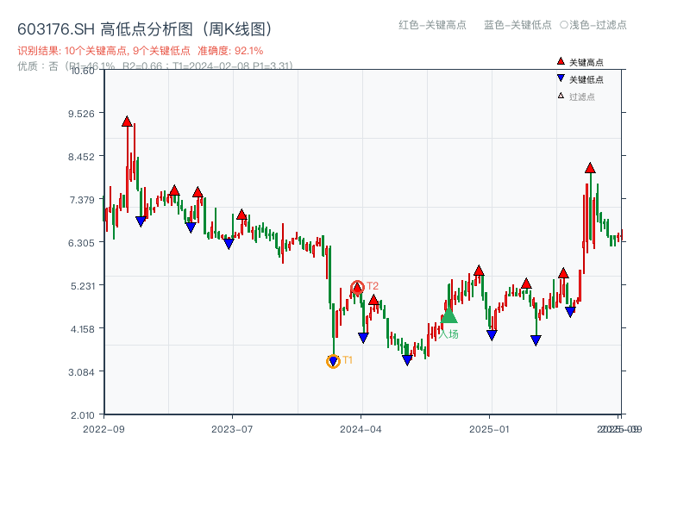Screen dimensions: 690x517
Task: Click the T1 text label
Action: pos(348,360)
